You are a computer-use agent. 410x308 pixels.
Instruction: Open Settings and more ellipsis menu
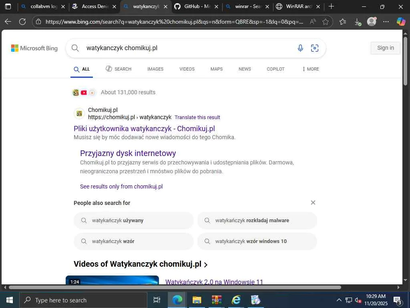coord(386,22)
